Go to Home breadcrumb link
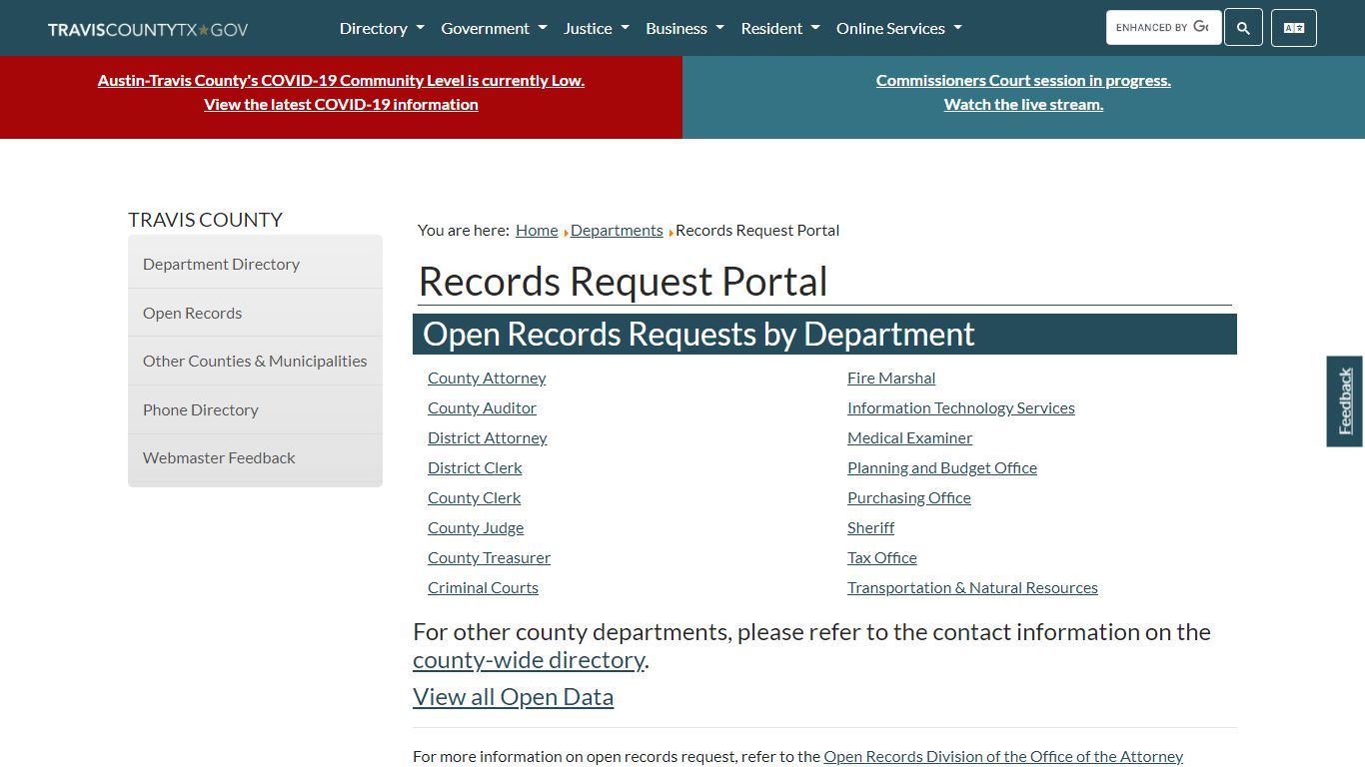Image resolution: width=1365 pixels, height=767 pixels. coord(537,230)
